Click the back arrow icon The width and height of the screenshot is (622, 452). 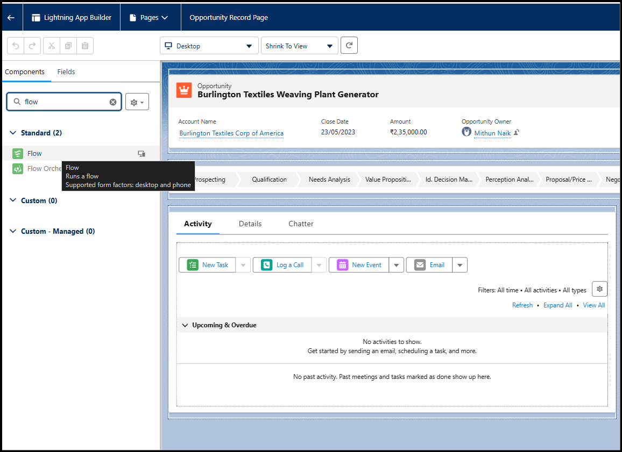click(x=11, y=17)
